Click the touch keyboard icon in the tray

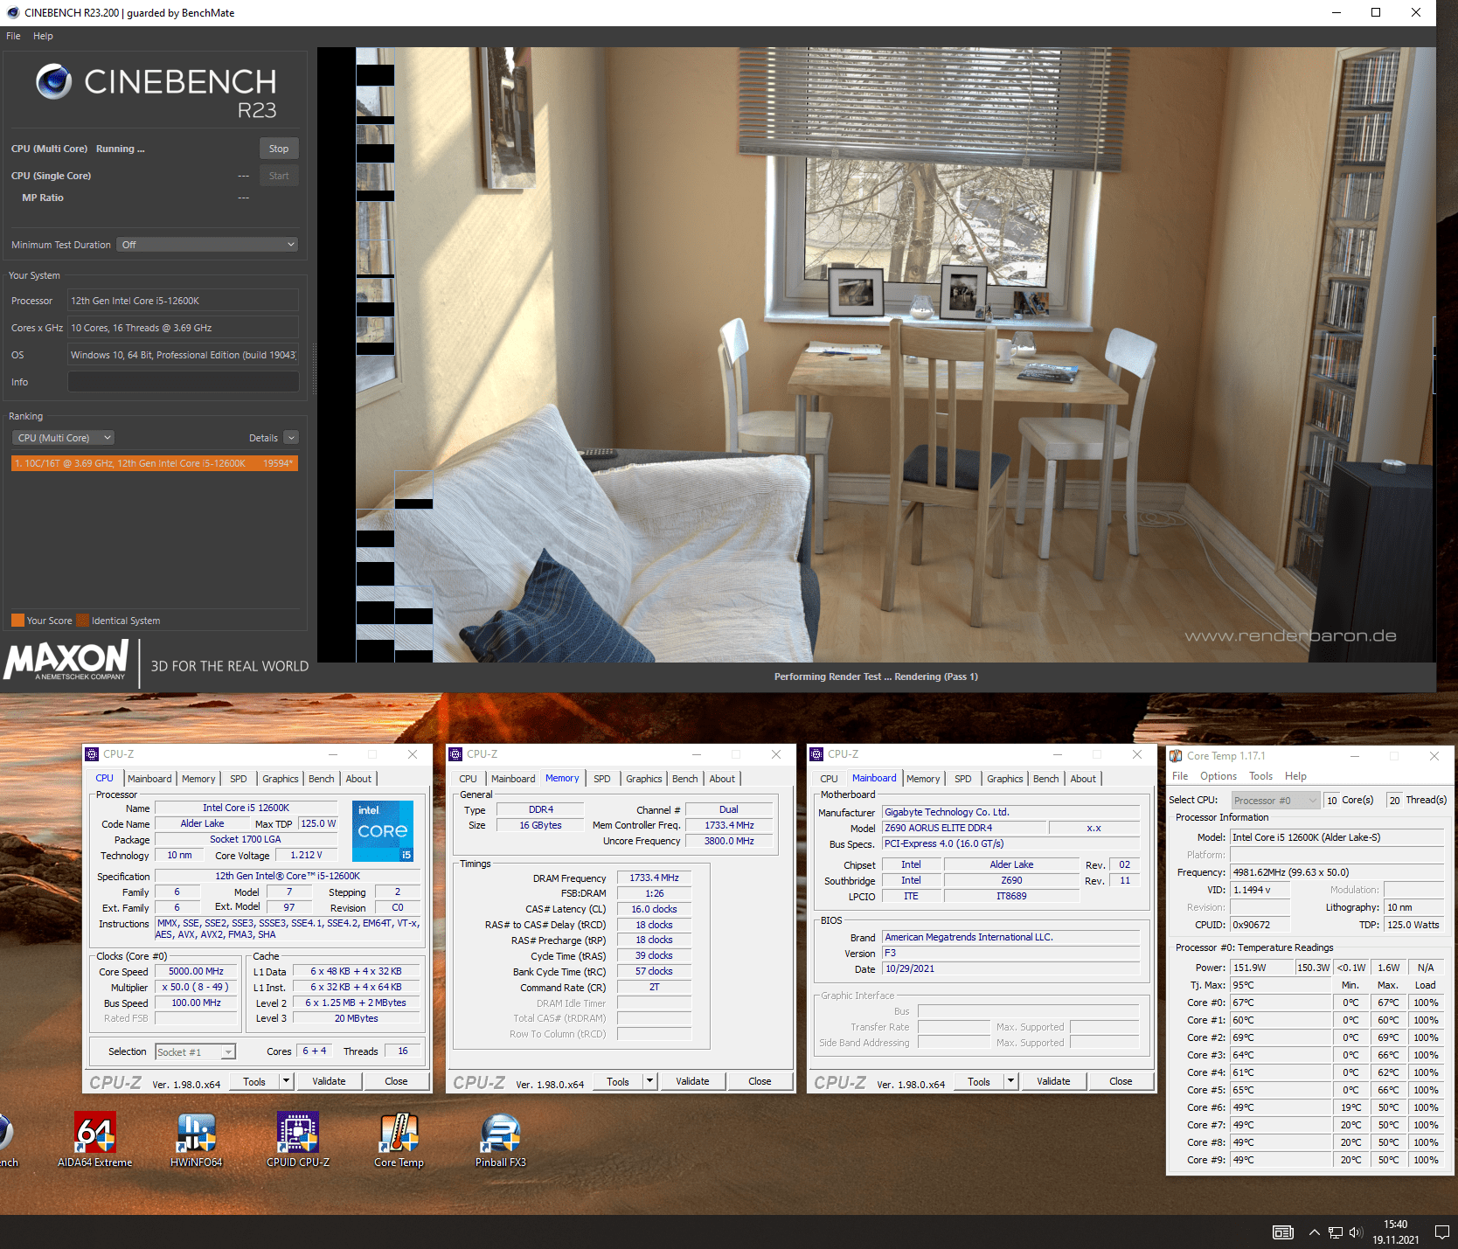[x=1283, y=1232]
